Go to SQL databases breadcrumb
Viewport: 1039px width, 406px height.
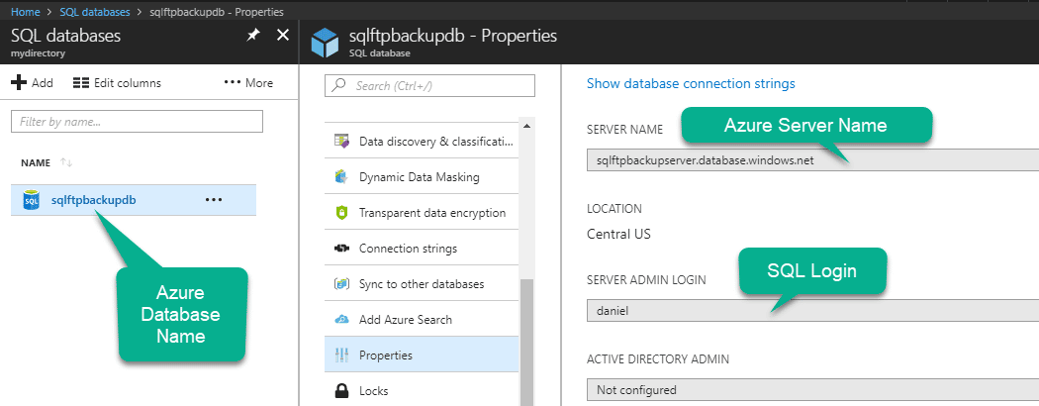(93, 11)
